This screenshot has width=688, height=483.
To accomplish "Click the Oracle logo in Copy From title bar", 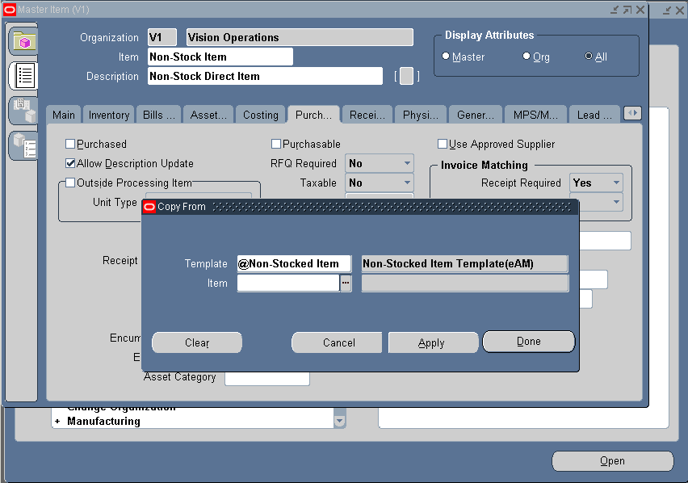I will pos(149,207).
